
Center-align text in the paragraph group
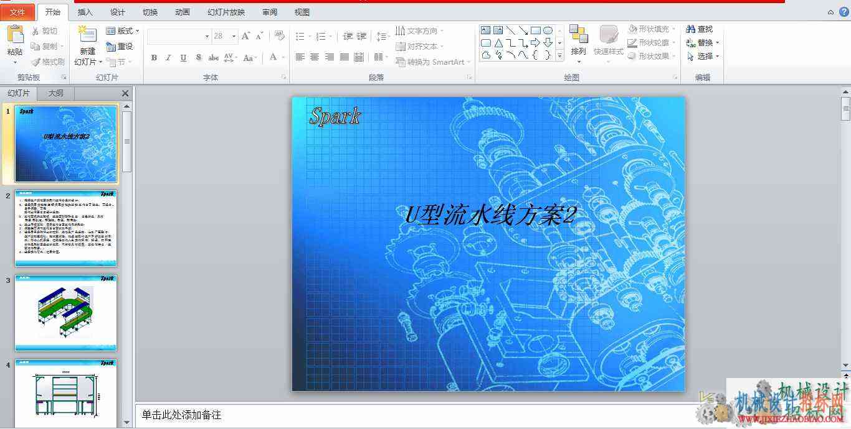pos(315,57)
